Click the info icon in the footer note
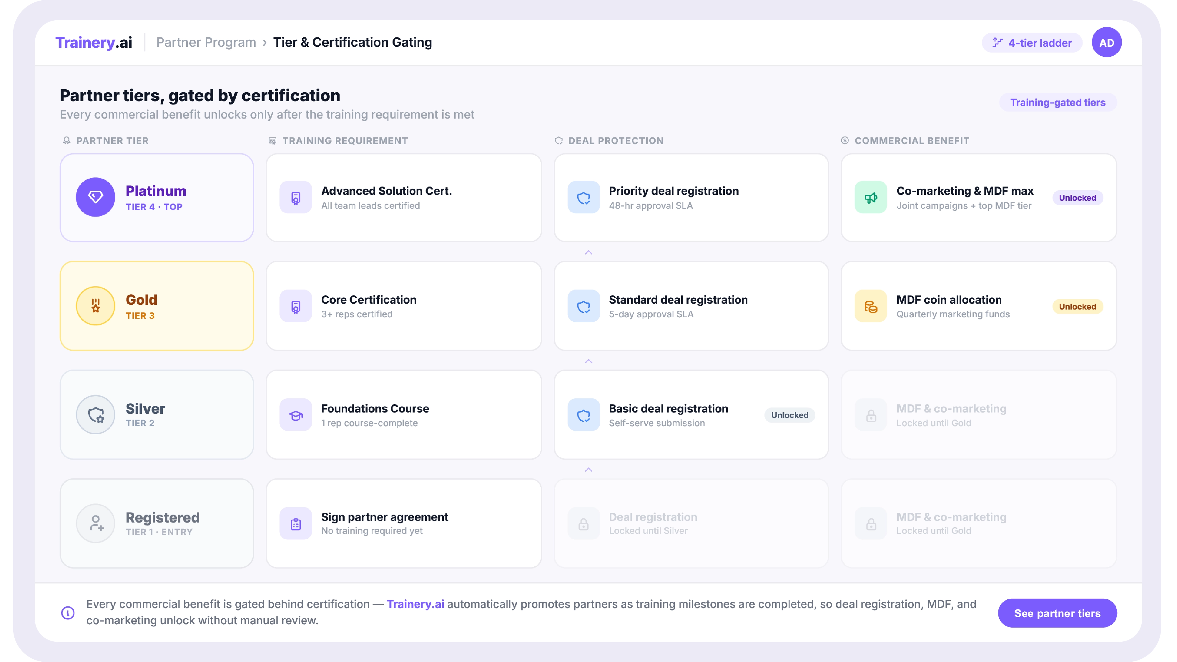1177x662 pixels. coord(68,613)
